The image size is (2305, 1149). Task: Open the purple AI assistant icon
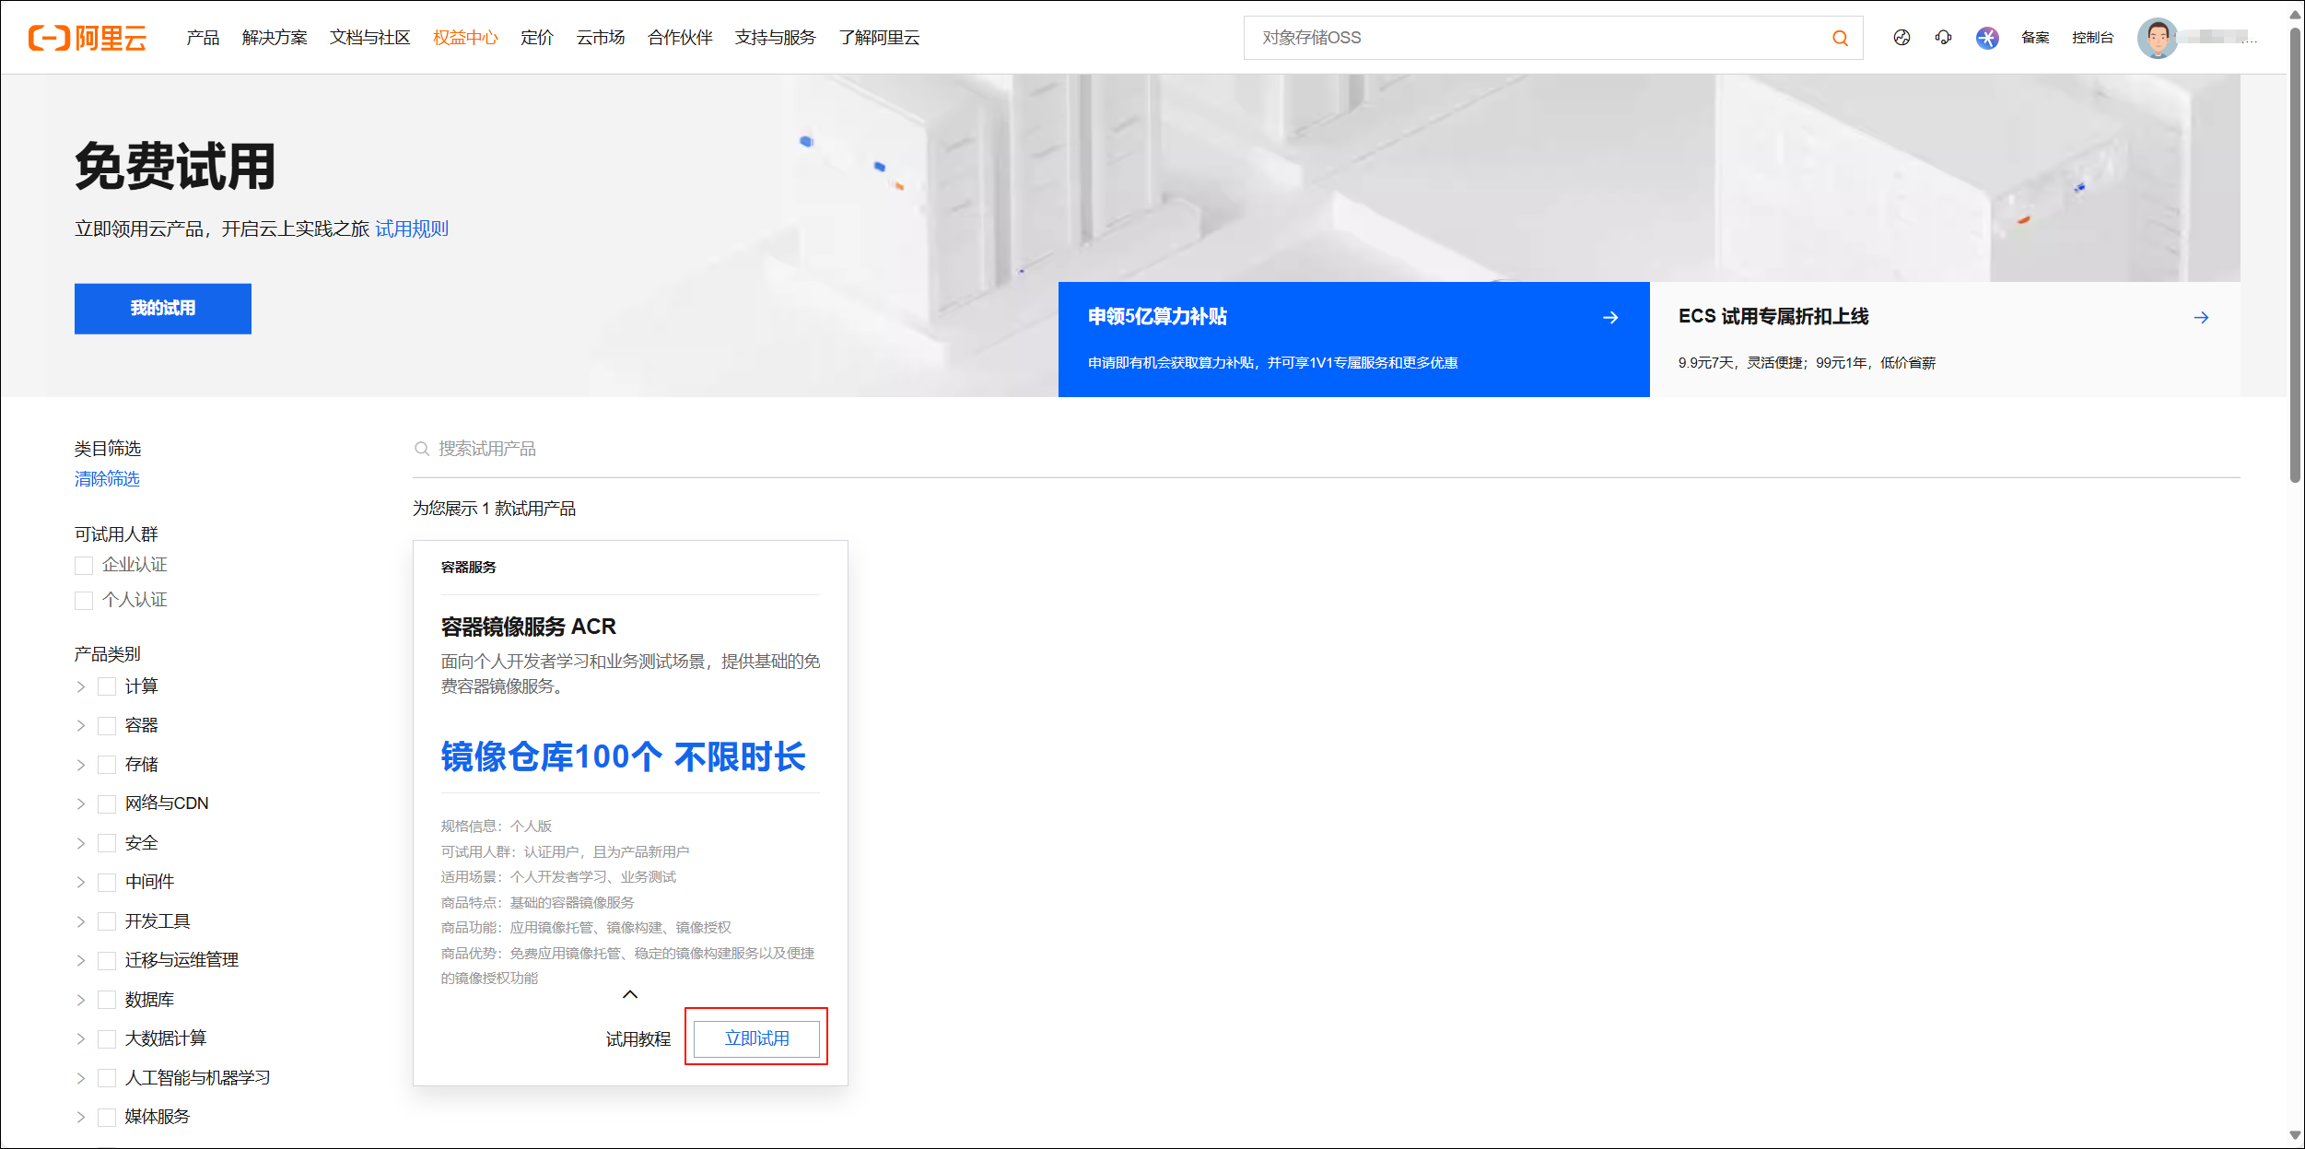[x=1987, y=38]
